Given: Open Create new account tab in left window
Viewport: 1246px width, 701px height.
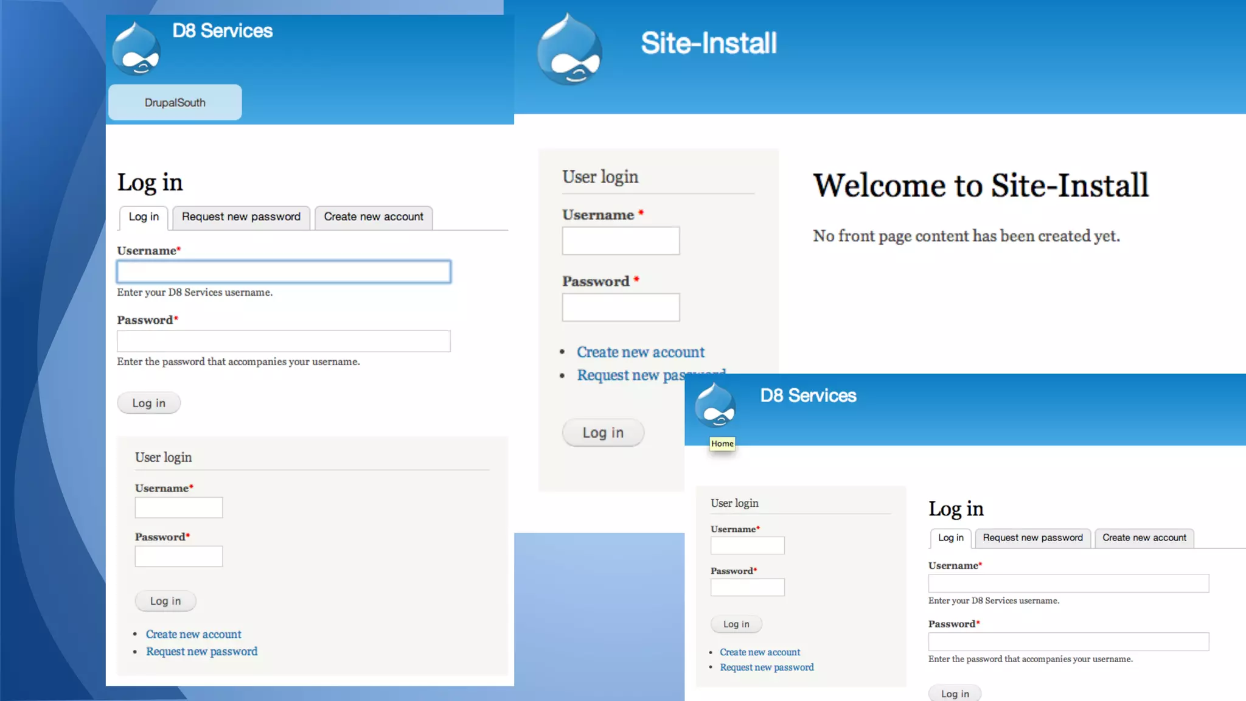Looking at the screenshot, I should click(x=374, y=217).
